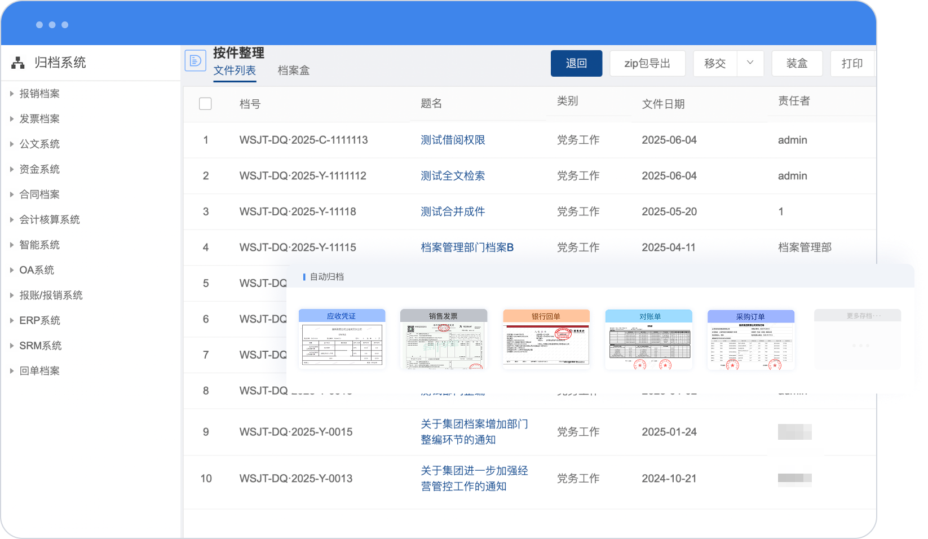This screenshot has width=928, height=539.
Task: Select cell WSJT-DQ·2025-Y-11118
Action: pyautogui.click(x=298, y=211)
